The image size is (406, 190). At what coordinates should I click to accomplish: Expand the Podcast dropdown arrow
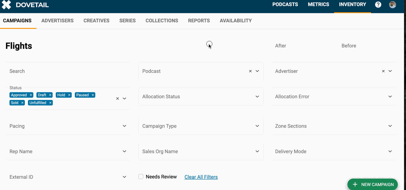point(257,71)
